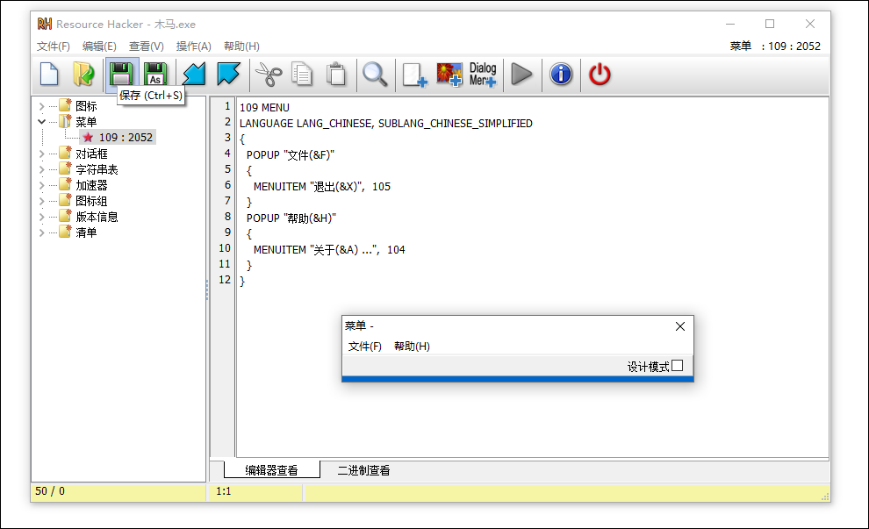
Task: Open search with the magnifier icon
Action: [375, 75]
